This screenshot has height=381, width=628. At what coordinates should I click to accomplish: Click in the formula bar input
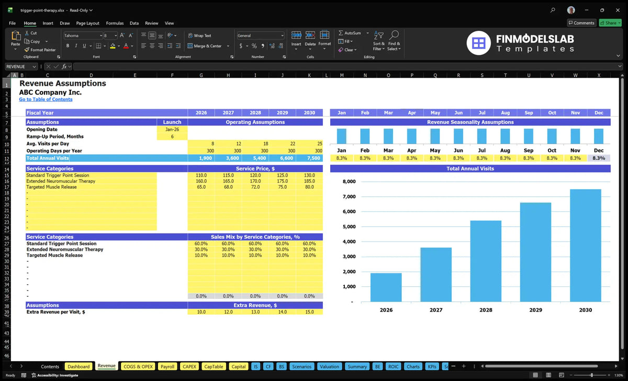tap(347, 66)
